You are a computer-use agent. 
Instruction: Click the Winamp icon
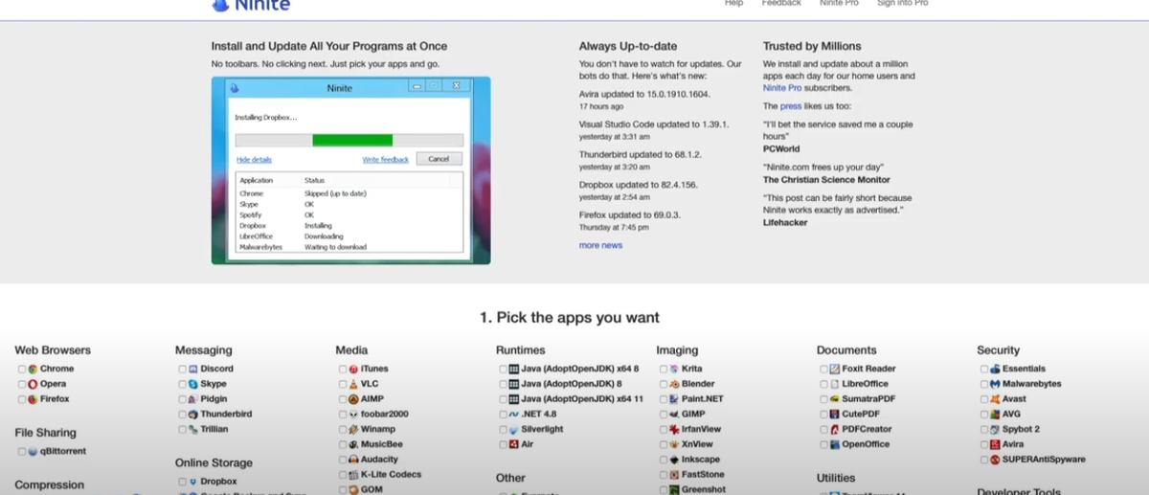click(x=353, y=430)
